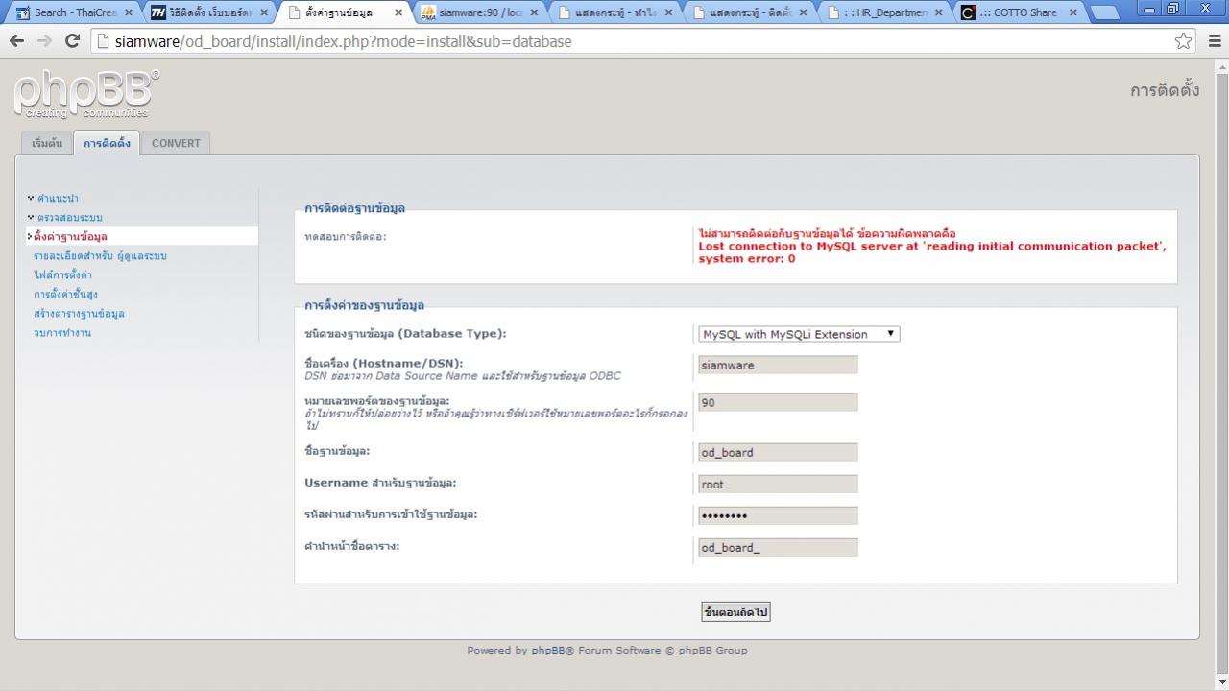Viewport: 1229px width, 691px height.
Task: Click the Hostname field containing siamware
Action: click(x=778, y=365)
